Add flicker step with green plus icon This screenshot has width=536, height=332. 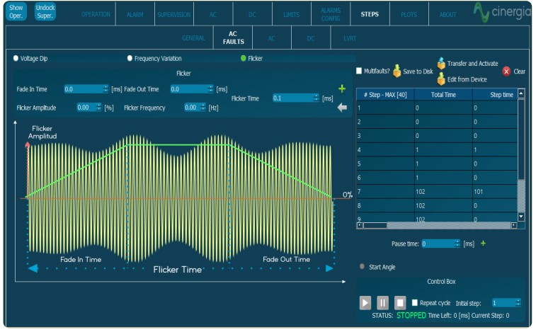[342, 89]
